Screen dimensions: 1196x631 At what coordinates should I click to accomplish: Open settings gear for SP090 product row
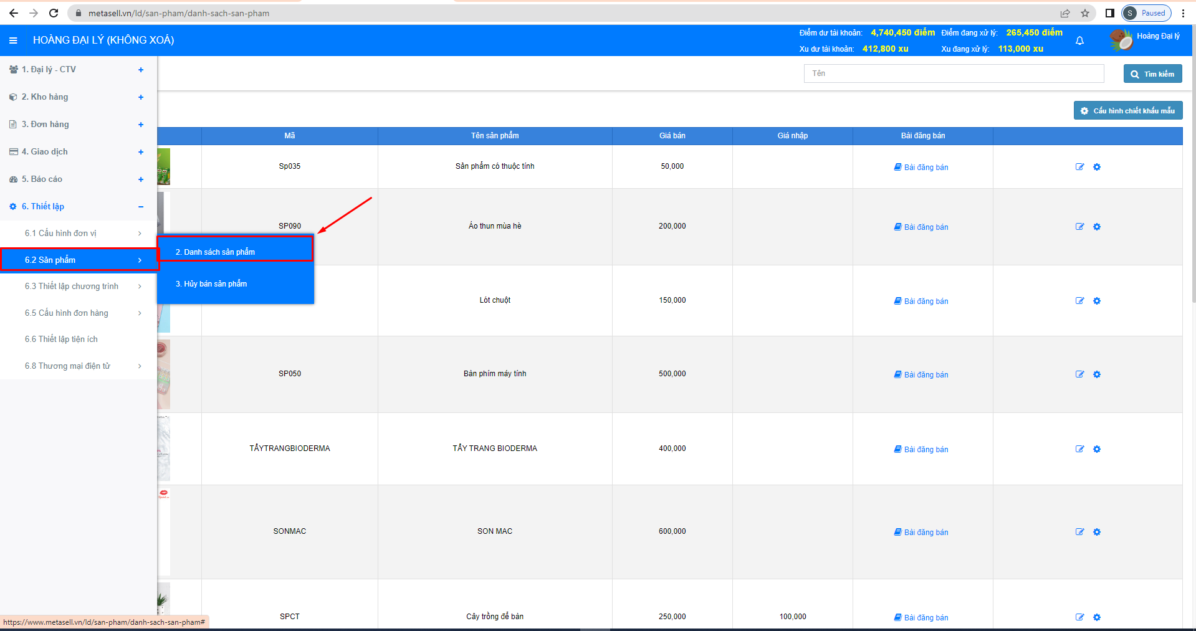coord(1097,227)
